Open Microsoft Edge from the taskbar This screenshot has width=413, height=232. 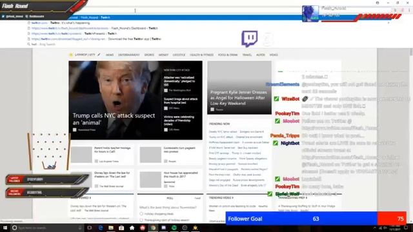coord(101,227)
